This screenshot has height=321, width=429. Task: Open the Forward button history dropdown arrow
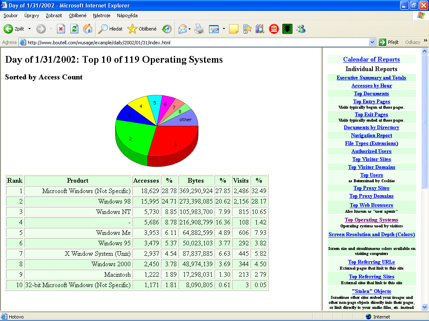(x=51, y=29)
